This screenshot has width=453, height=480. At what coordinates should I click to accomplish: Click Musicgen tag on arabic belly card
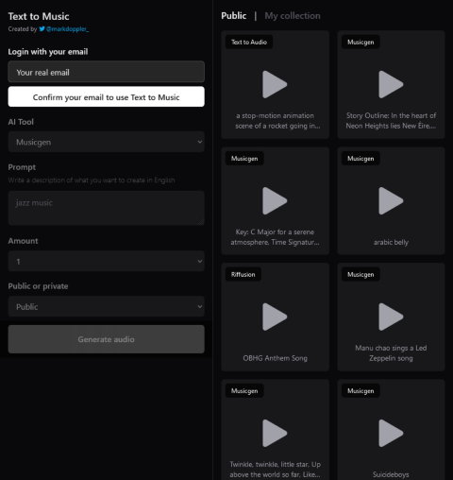pyautogui.click(x=361, y=158)
